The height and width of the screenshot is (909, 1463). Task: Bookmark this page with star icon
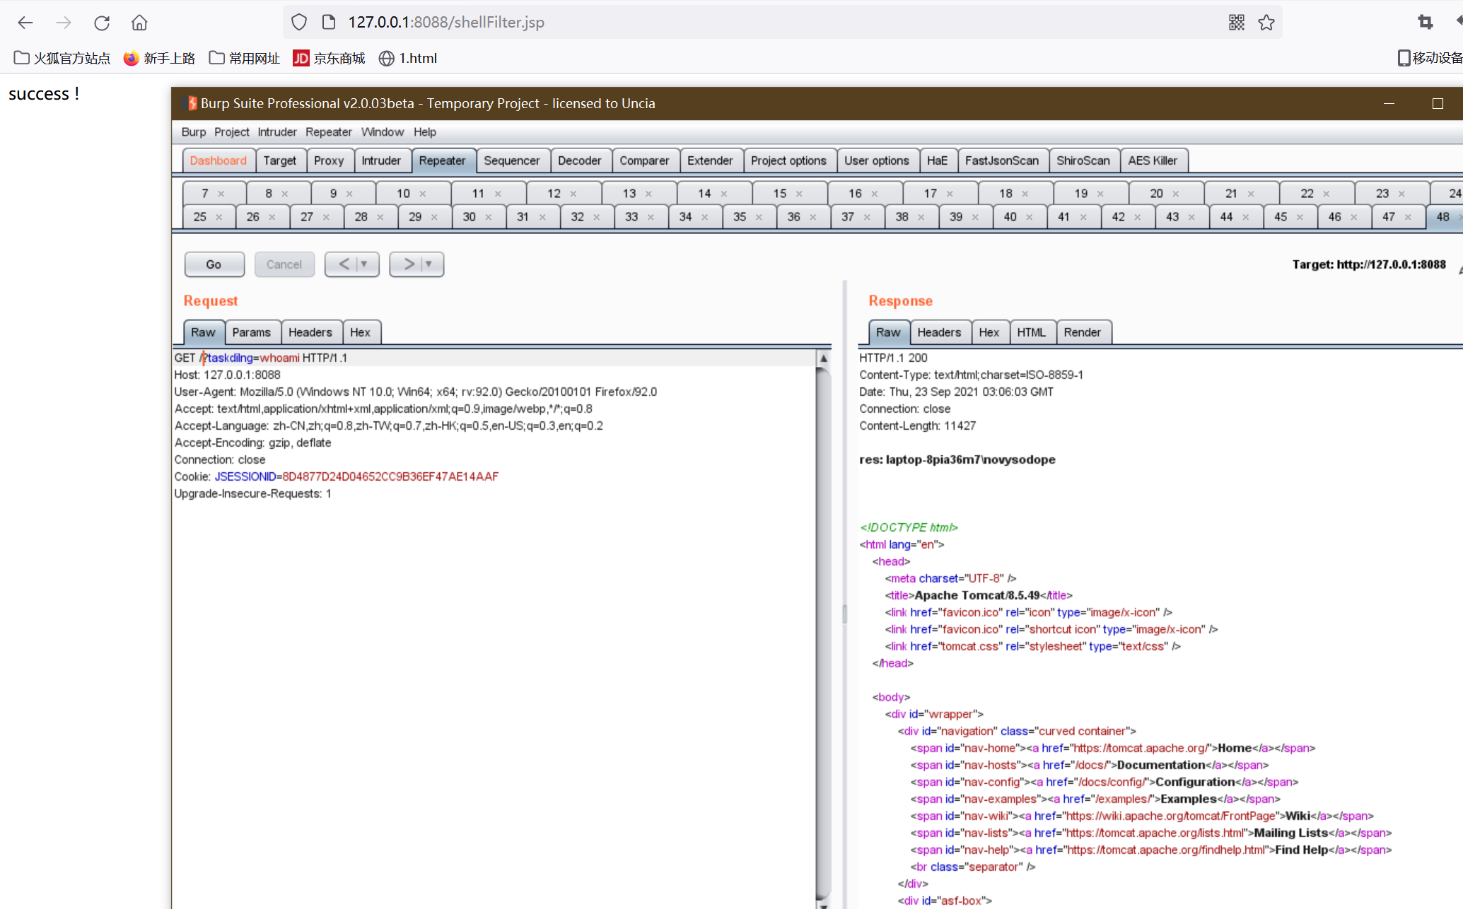pos(1266,23)
